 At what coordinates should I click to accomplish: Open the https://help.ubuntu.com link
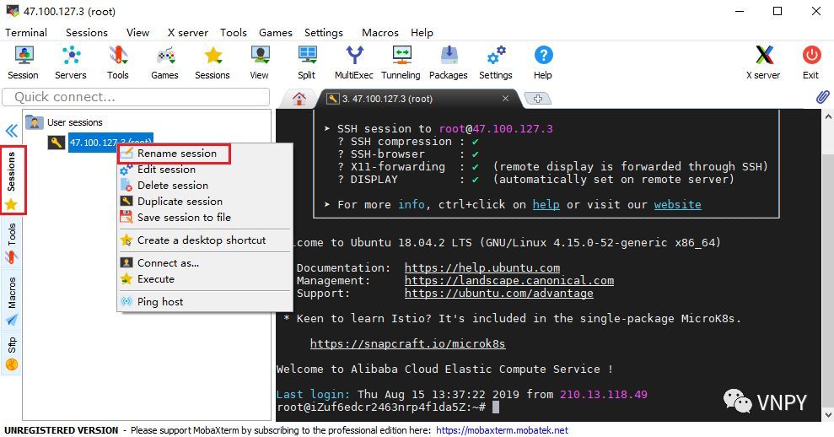tap(482, 267)
